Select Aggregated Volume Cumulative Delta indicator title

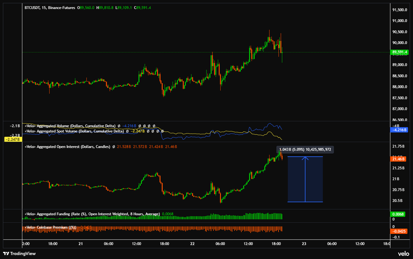pos(70,126)
